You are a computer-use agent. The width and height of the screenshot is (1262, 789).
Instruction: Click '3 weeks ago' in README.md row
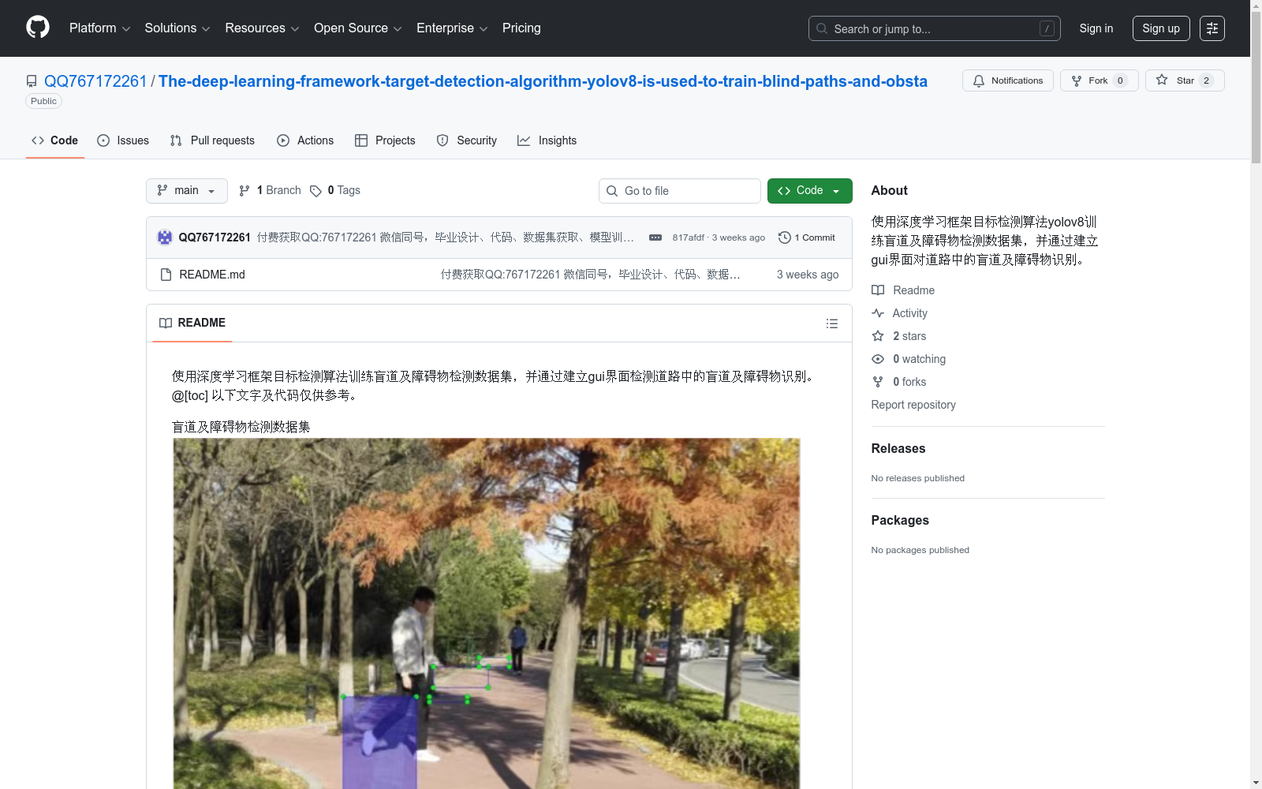point(808,275)
